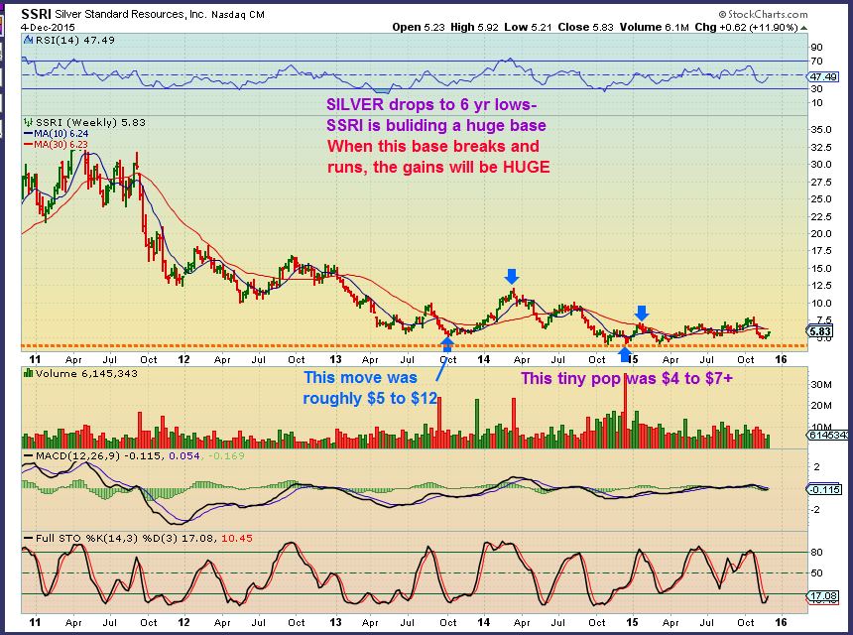
Task: Click the 6145343 volume tag on right axis
Action: (828, 436)
